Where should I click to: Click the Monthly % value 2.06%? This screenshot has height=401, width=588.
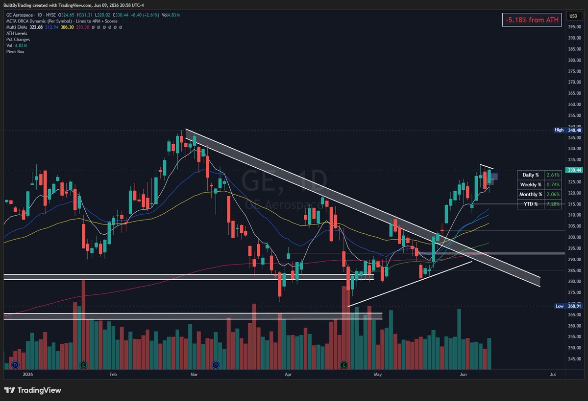click(554, 194)
